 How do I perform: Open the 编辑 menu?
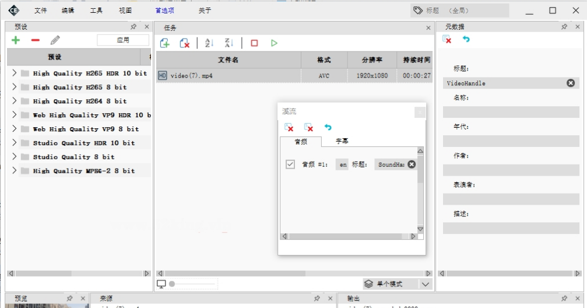pos(68,10)
